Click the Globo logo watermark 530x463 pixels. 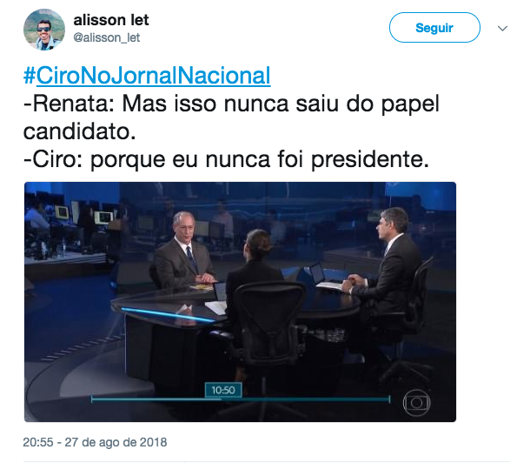416,403
